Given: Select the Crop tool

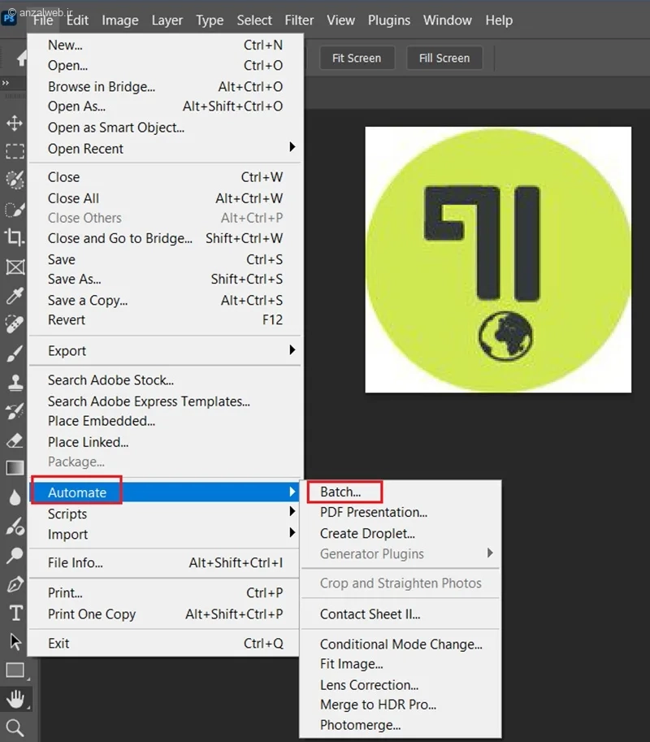Looking at the screenshot, I should (15, 237).
